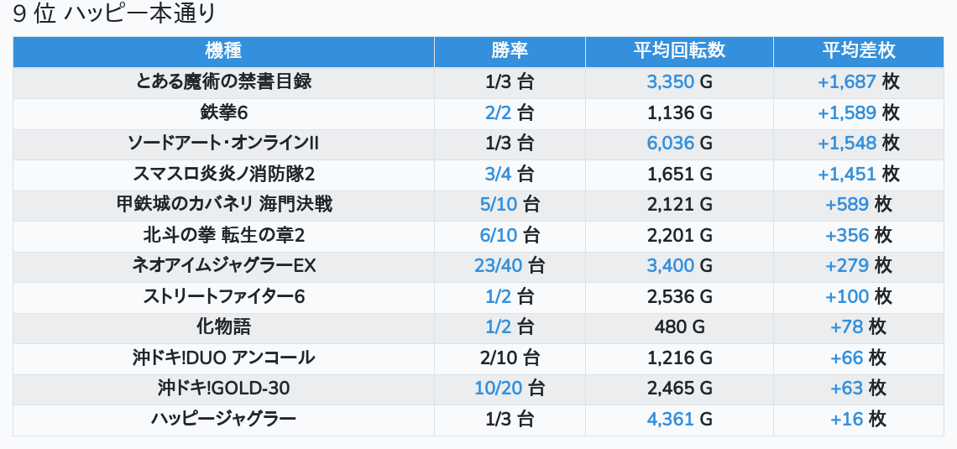The width and height of the screenshot is (957, 449).
Task: Click the 23/40 win rate value
Action: [x=498, y=265]
